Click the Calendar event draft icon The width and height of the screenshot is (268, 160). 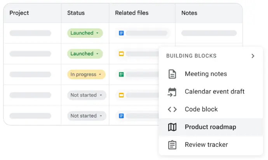pos(172,92)
